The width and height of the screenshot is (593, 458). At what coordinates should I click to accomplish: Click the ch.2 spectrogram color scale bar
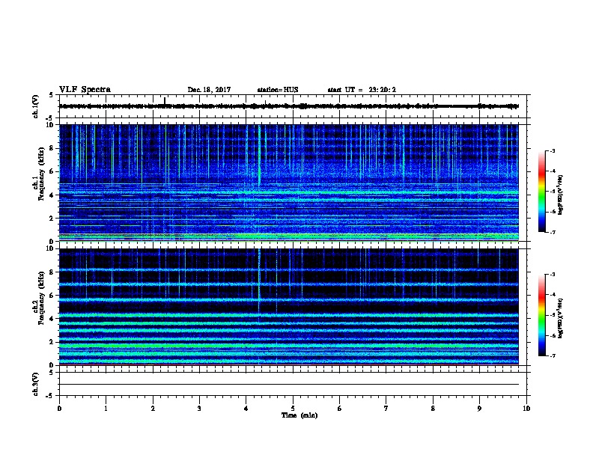click(541, 315)
